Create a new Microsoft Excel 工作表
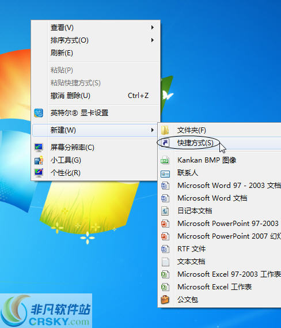The image size is (281, 328). (220, 287)
